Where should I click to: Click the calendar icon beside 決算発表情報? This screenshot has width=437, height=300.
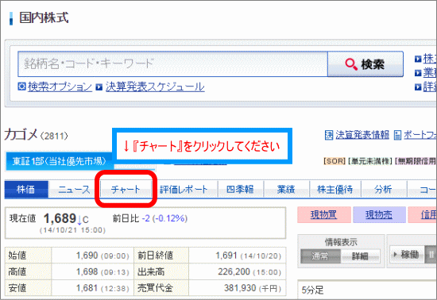(329, 135)
